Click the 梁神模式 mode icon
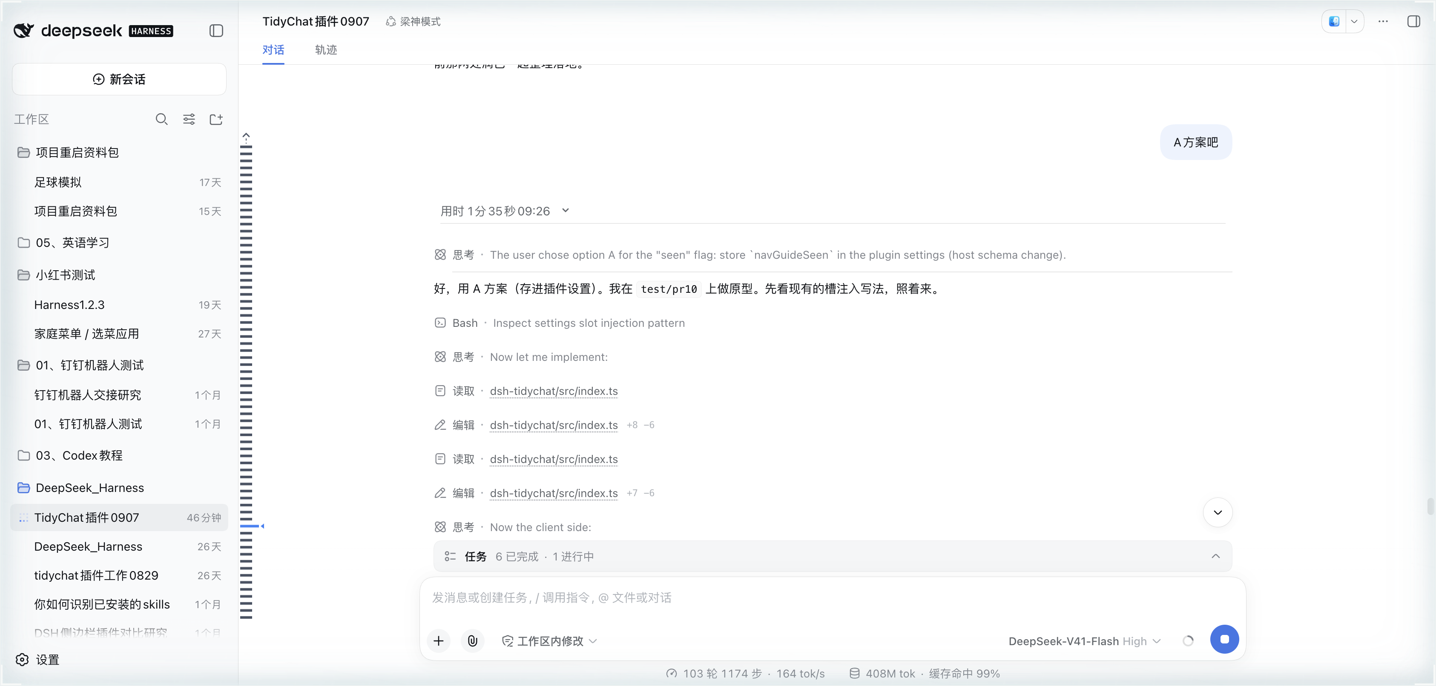Viewport: 1436px width, 686px height. pyautogui.click(x=391, y=21)
